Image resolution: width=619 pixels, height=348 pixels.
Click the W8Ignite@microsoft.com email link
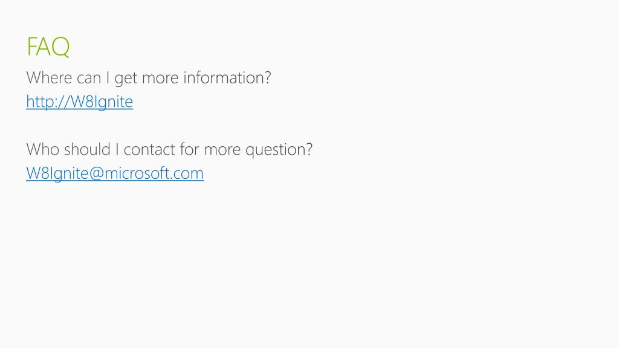coord(115,173)
